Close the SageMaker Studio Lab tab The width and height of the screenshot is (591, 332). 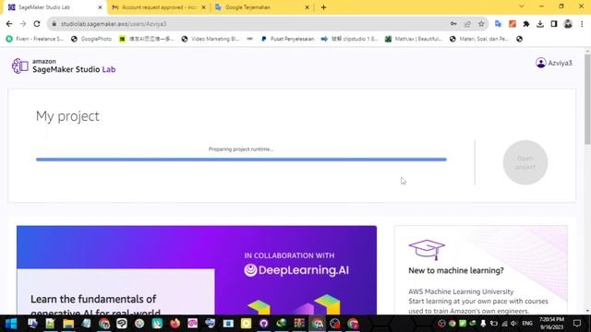(x=101, y=7)
